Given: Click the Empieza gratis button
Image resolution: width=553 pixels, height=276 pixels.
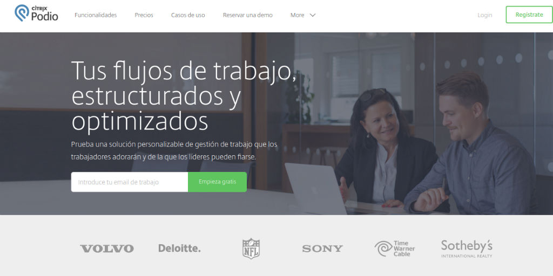Looking at the screenshot, I should 217,182.
